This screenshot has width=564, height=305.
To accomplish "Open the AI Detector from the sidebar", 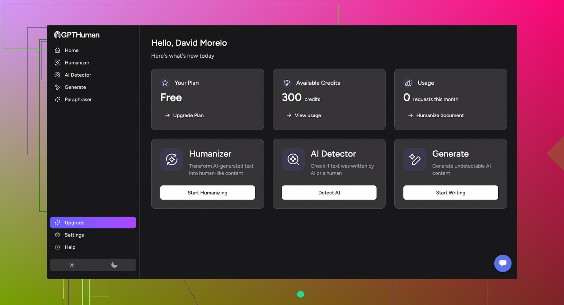I will tap(78, 75).
